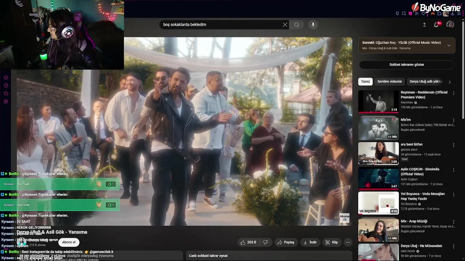Open the YouTube account avatar menu
Screen dimensions: 465x261
click(450, 25)
